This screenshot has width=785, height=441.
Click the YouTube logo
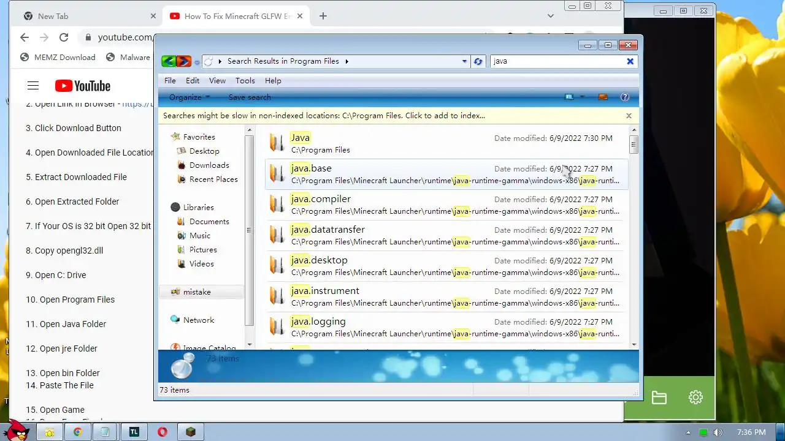click(x=83, y=86)
